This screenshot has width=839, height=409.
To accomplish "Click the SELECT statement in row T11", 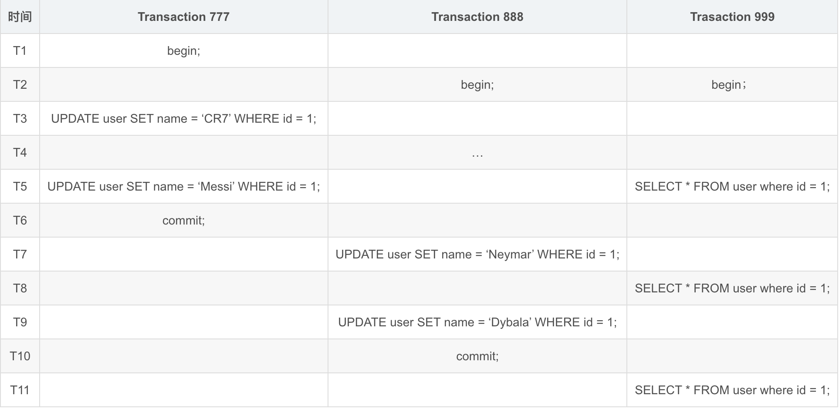I will pyautogui.click(x=732, y=390).
